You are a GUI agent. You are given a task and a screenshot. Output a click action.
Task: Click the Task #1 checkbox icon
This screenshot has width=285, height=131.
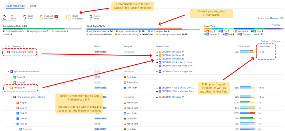coord(18,113)
